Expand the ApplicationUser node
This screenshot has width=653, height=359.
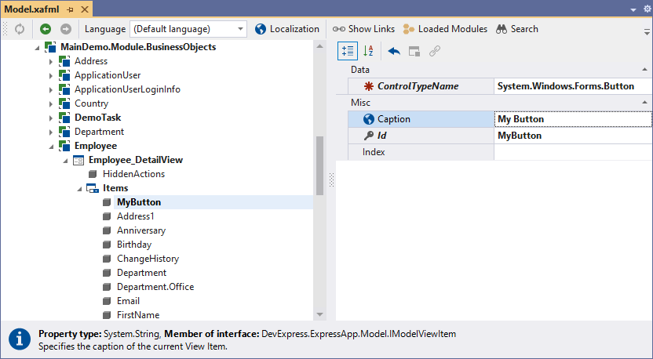pyautogui.click(x=51, y=76)
